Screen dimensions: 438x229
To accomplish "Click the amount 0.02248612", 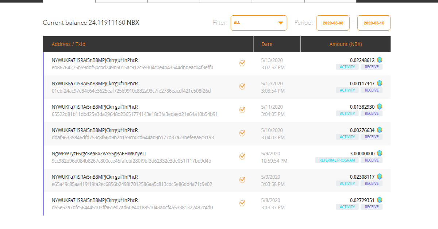I will (362, 60).
